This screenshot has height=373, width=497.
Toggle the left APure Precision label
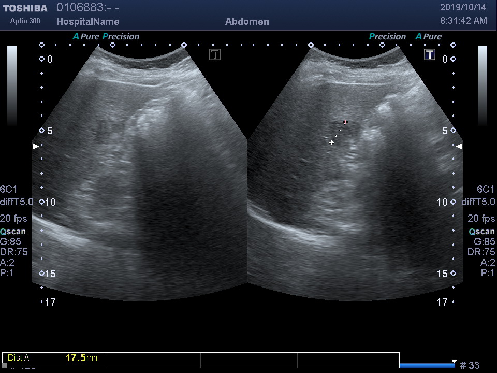pyautogui.click(x=106, y=37)
